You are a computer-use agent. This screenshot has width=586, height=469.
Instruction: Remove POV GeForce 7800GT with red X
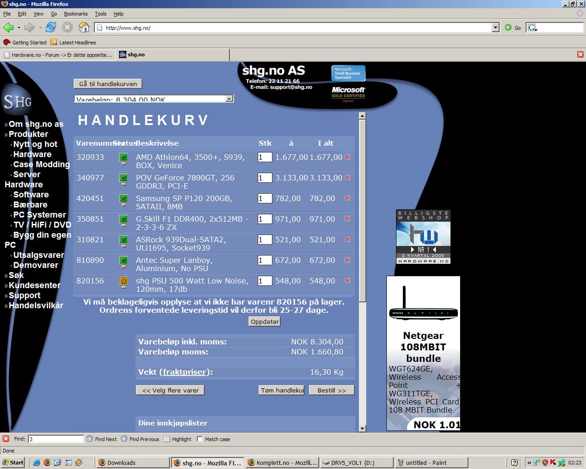point(347,178)
